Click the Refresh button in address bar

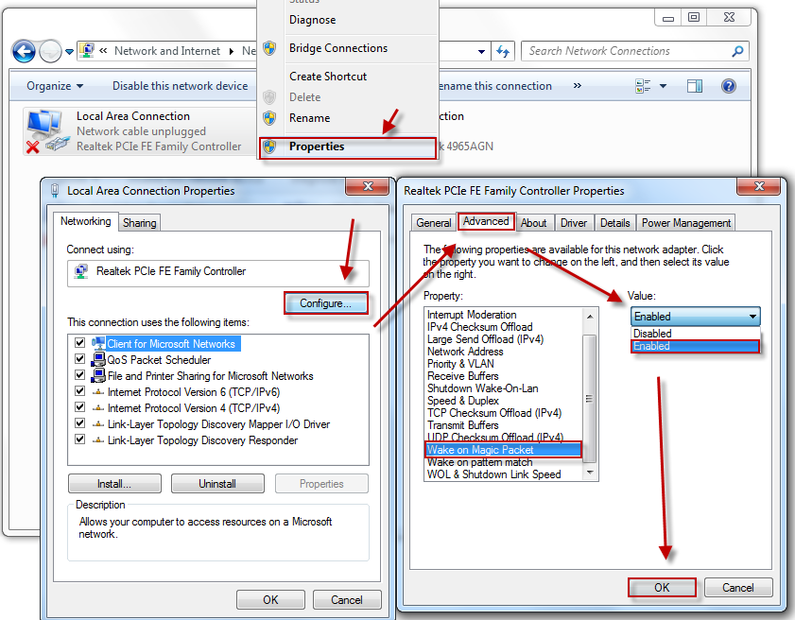pyautogui.click(x=503, y=51)
